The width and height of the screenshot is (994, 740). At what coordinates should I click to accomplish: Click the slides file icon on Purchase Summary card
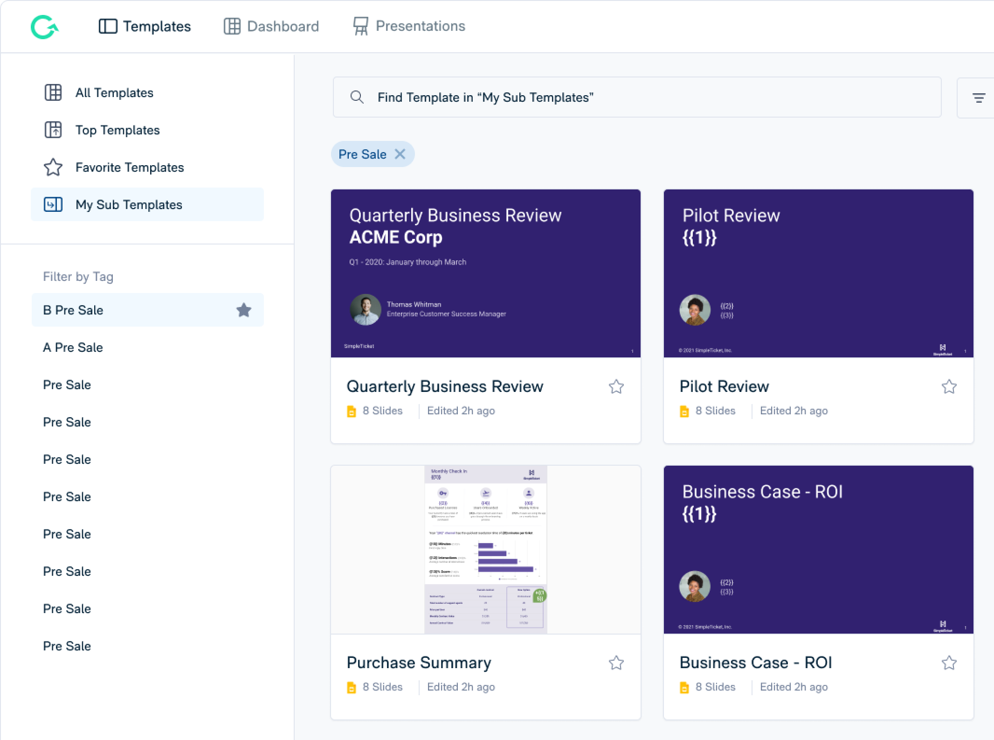[x=352, y=686]
